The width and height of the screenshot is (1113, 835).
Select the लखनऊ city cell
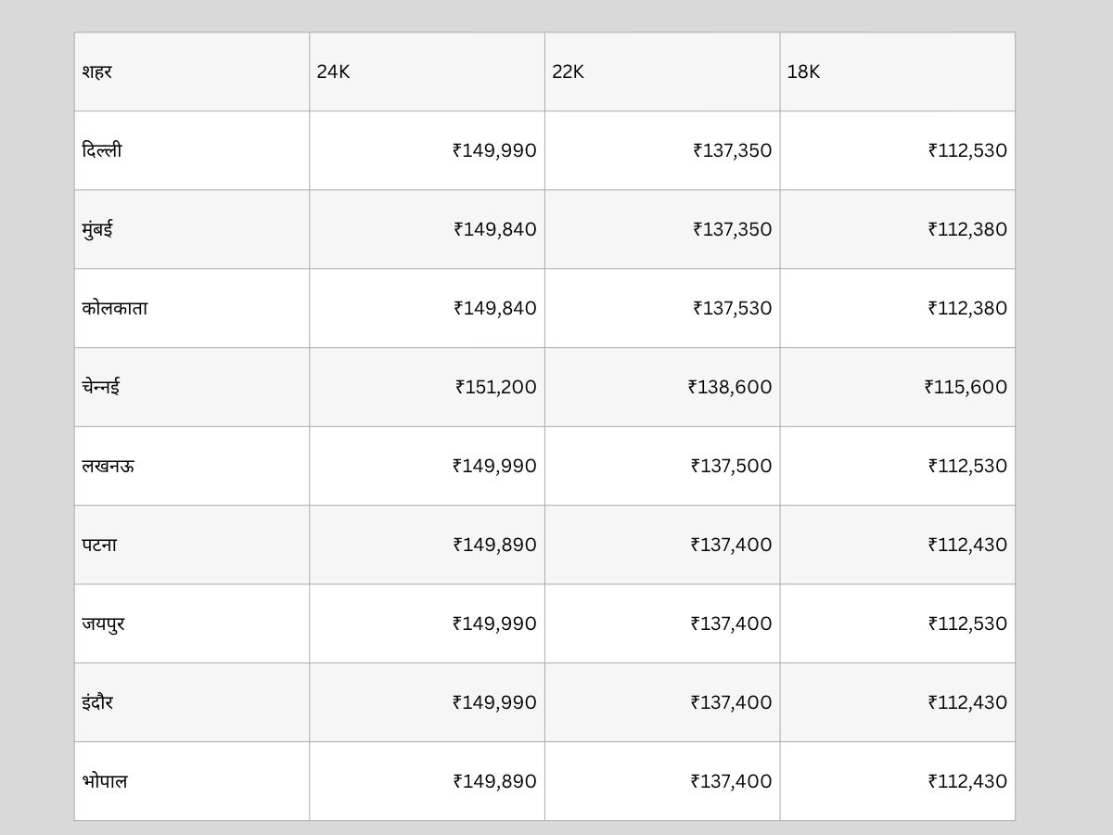tap(108, 466)
